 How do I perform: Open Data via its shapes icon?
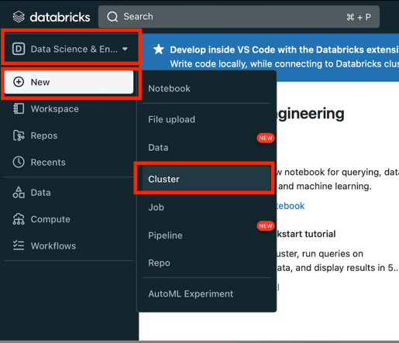coord(19,192)
